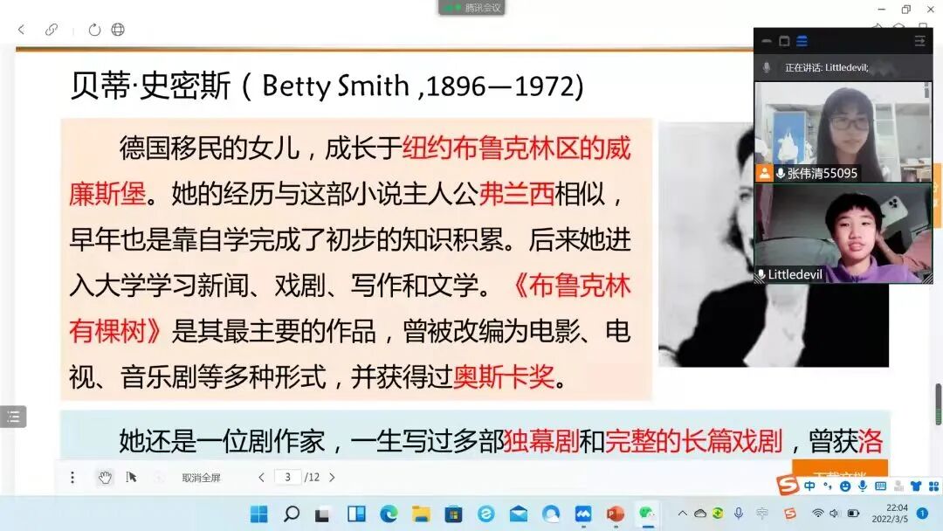This screenshot has width=943, height=531.
Task: Click the blue layout icon on the meeting window
Action: (801, 40)
